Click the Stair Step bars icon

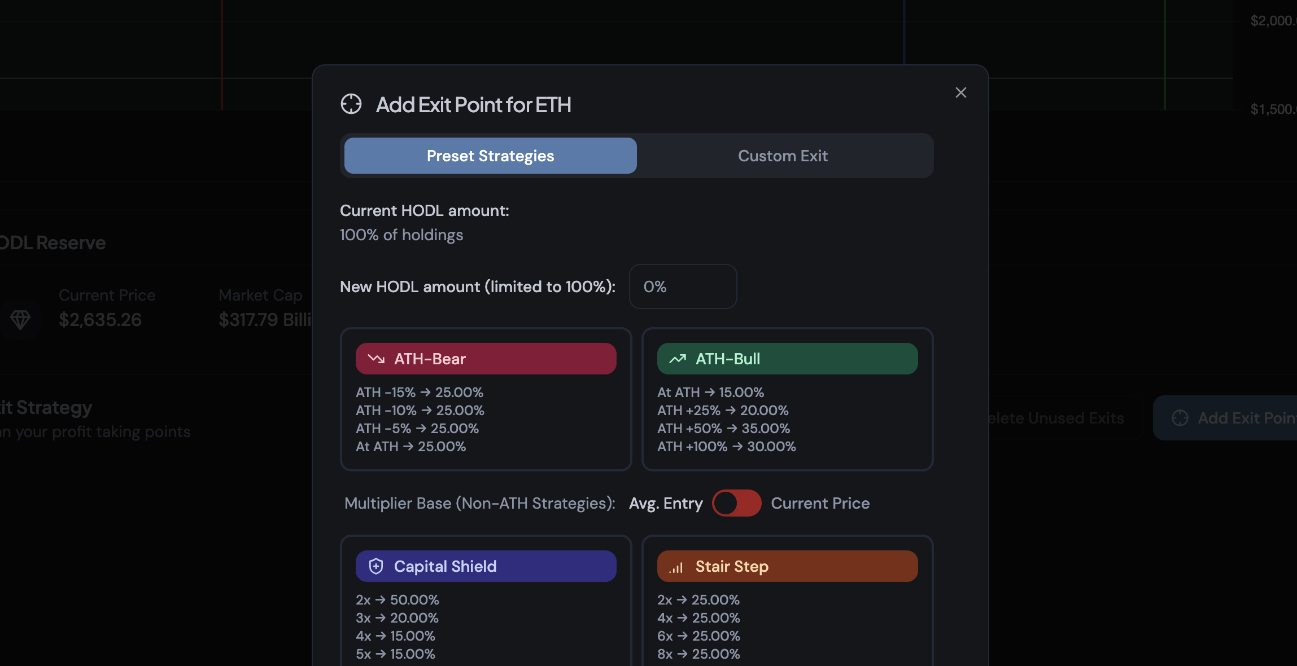click(676, 567)
